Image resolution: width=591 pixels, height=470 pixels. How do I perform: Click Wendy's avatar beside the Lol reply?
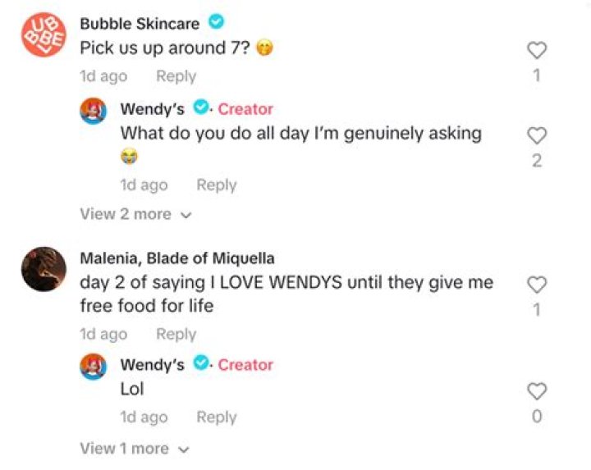[94, 365]
